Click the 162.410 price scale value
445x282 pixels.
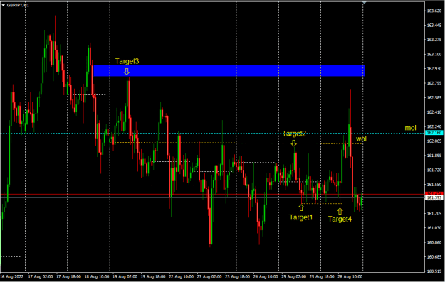pos(434,112)
